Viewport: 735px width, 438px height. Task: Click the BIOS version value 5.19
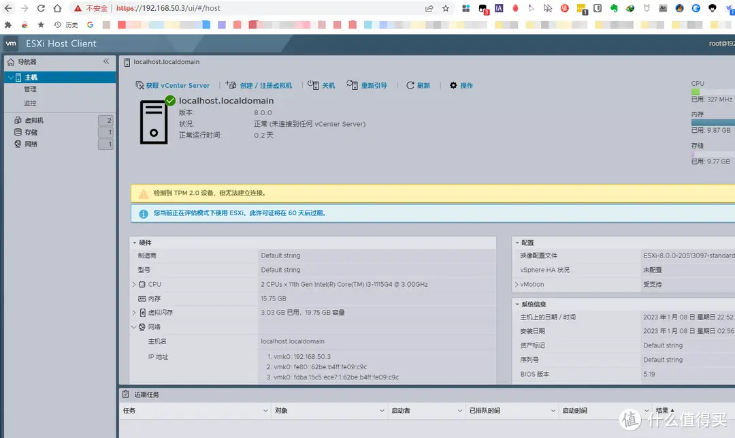(x=649, y=374)
